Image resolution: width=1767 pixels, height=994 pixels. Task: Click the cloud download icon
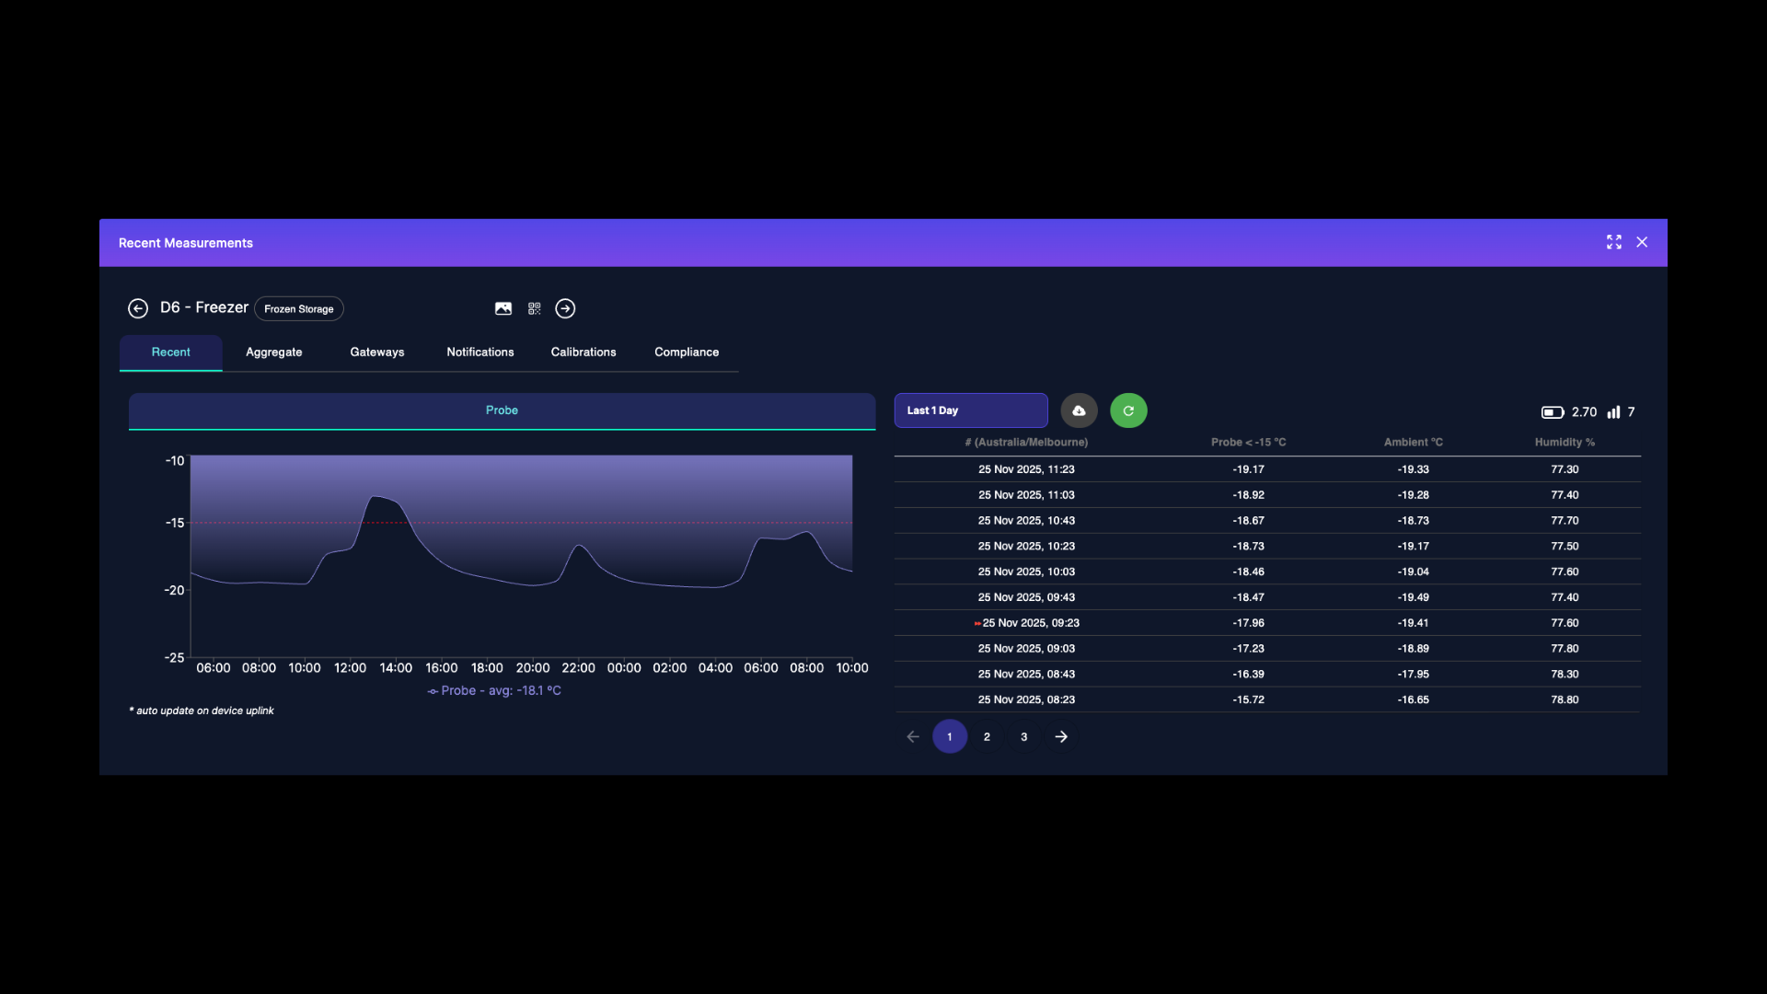(x=1079, y=410)
